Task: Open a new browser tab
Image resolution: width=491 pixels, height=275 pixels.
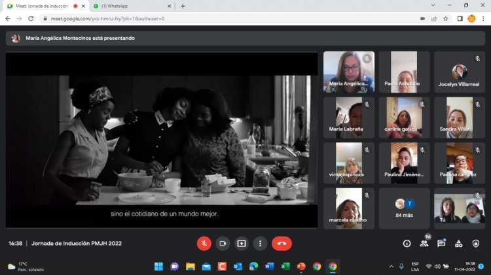Action: tap(183, 6)
